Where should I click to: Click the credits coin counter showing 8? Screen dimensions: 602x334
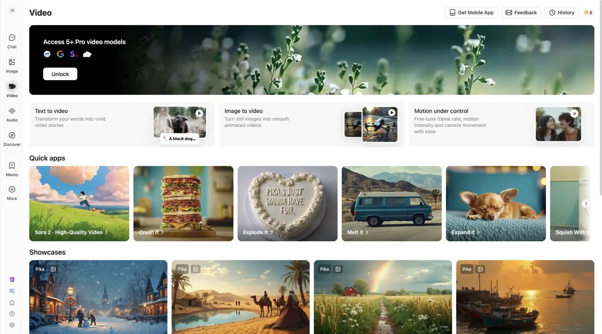tap(588, 13)
